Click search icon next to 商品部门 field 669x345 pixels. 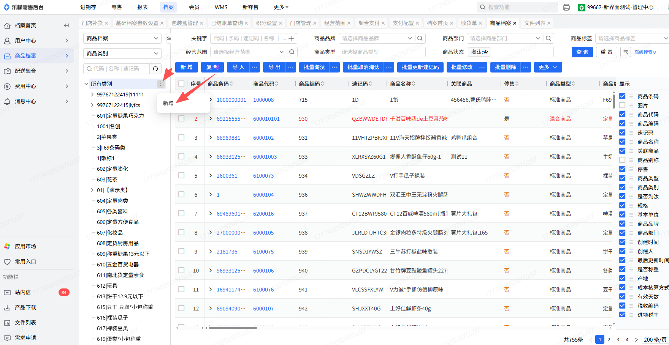pos(549,38)
